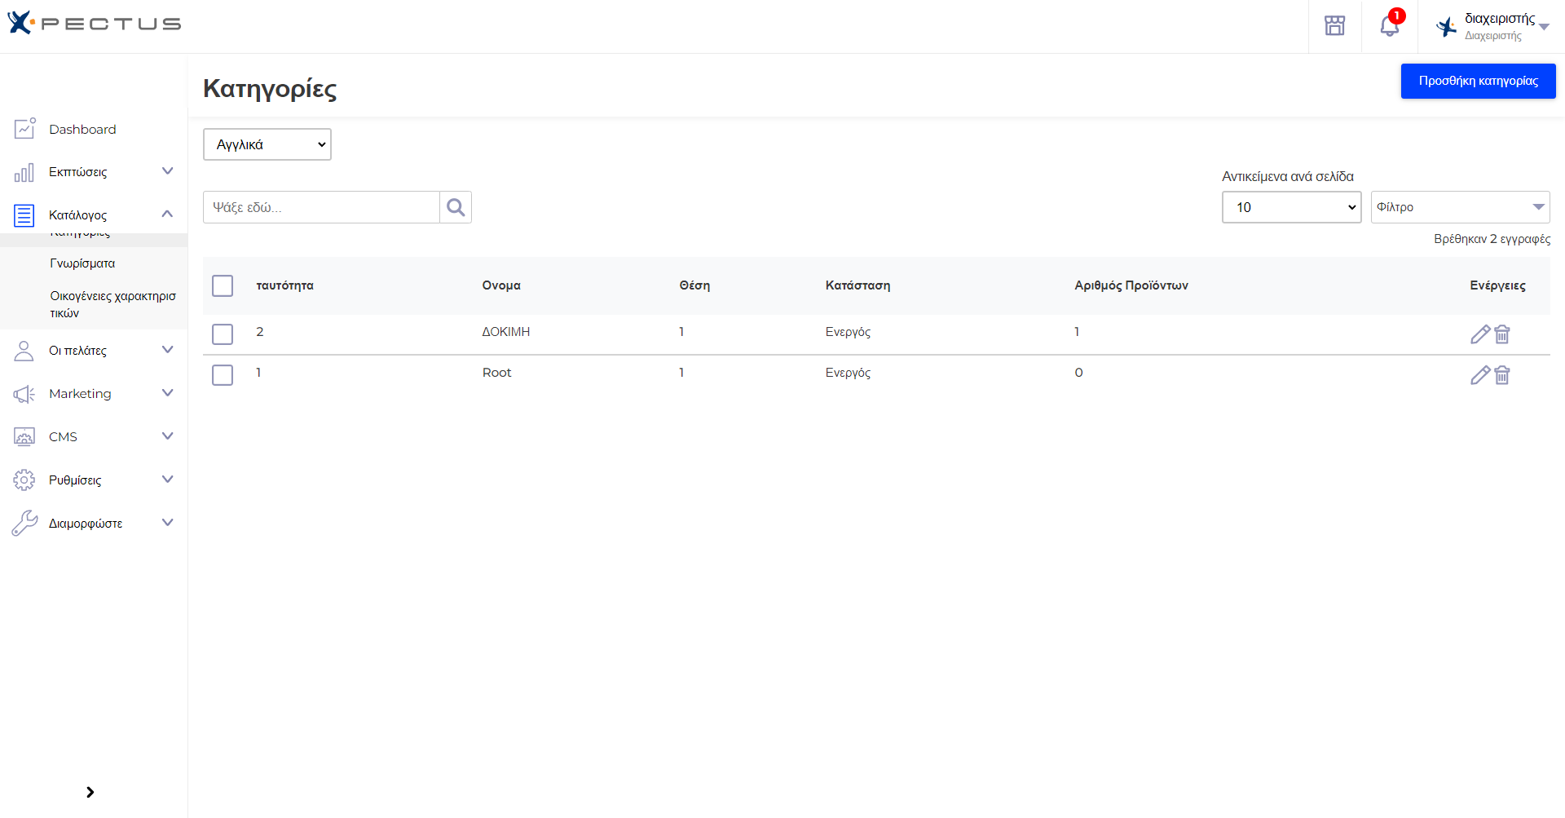Image resolution: width=1565 pixels, height=818 pixels.
Task: Click the CMS monitor icon
Action: point(24,436)
